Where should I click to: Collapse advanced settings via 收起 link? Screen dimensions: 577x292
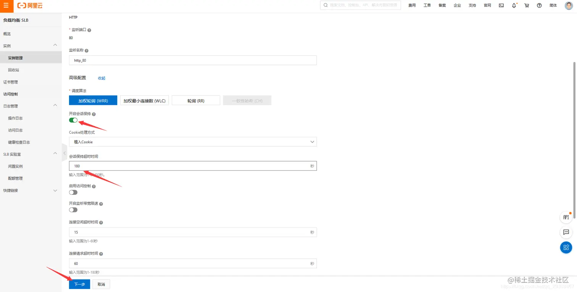click(x=102, y=78)
